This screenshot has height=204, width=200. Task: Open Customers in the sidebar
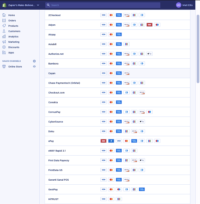[14, 31]
